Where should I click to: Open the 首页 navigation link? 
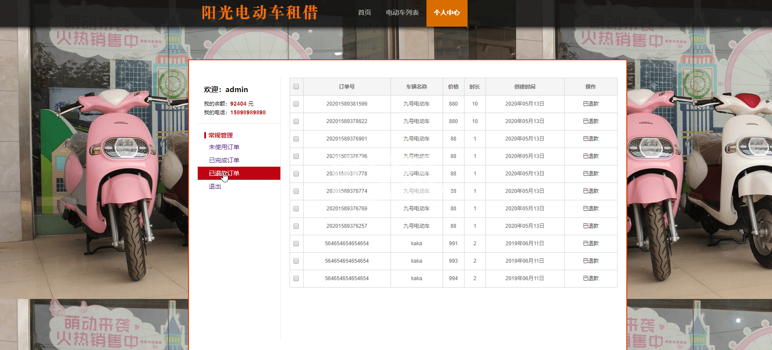364,13
